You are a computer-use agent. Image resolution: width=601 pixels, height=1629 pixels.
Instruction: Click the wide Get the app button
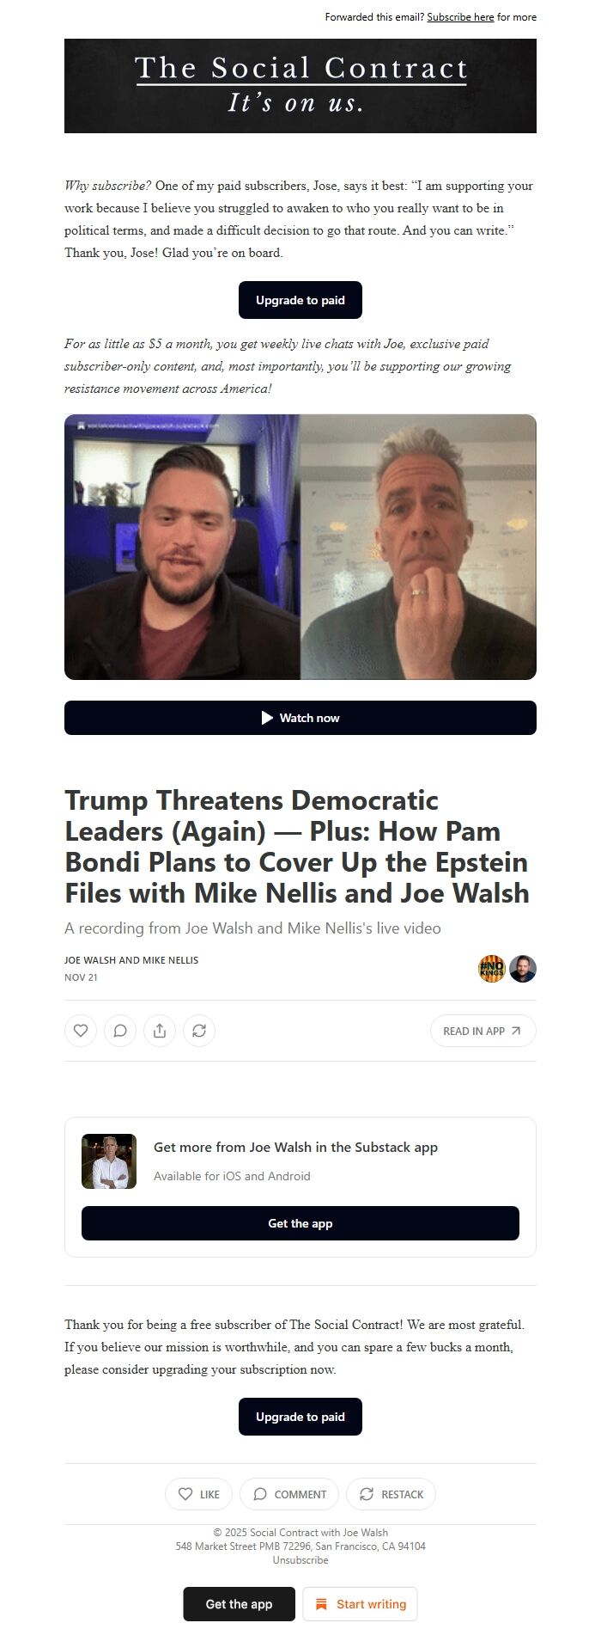click(x=300, y=1223)
